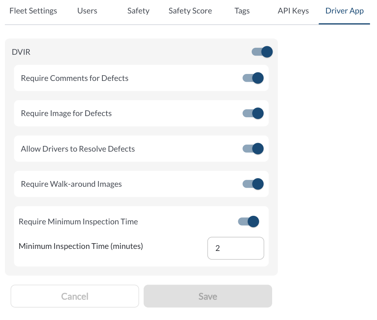
Task: Switch to the Users tab
Action: [x=87, y=11]
